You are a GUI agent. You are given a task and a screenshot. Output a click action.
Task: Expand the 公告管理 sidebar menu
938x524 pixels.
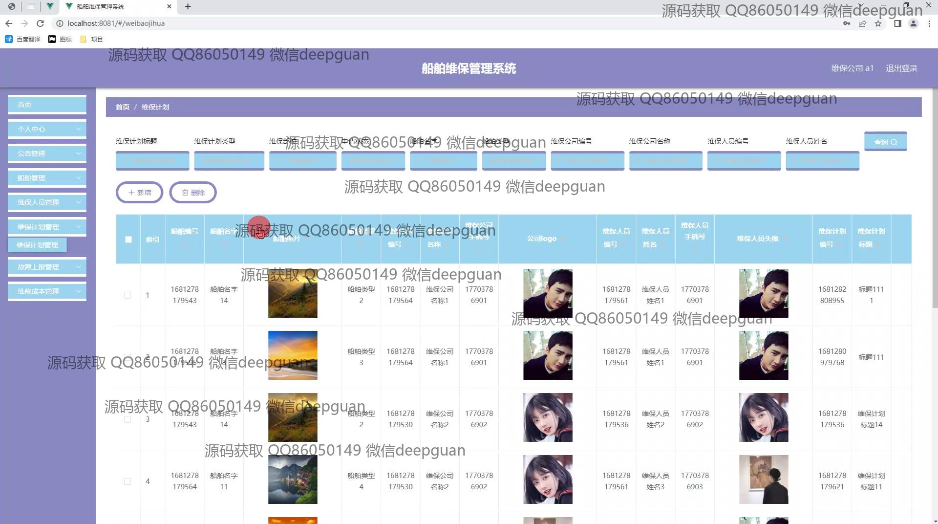[x=47, y=153]
